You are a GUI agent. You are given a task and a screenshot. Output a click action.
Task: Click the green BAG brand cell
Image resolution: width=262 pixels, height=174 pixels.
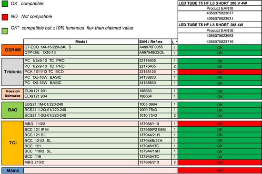13,110
